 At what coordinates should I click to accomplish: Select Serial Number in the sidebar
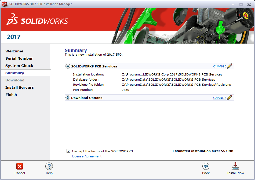(x=19, y=58)
